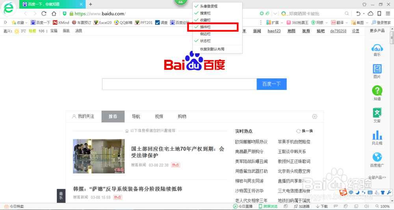The image size is (394, 210).
Task: Click 换一换 to refresh hot topics
Action: tap(305, 131)
